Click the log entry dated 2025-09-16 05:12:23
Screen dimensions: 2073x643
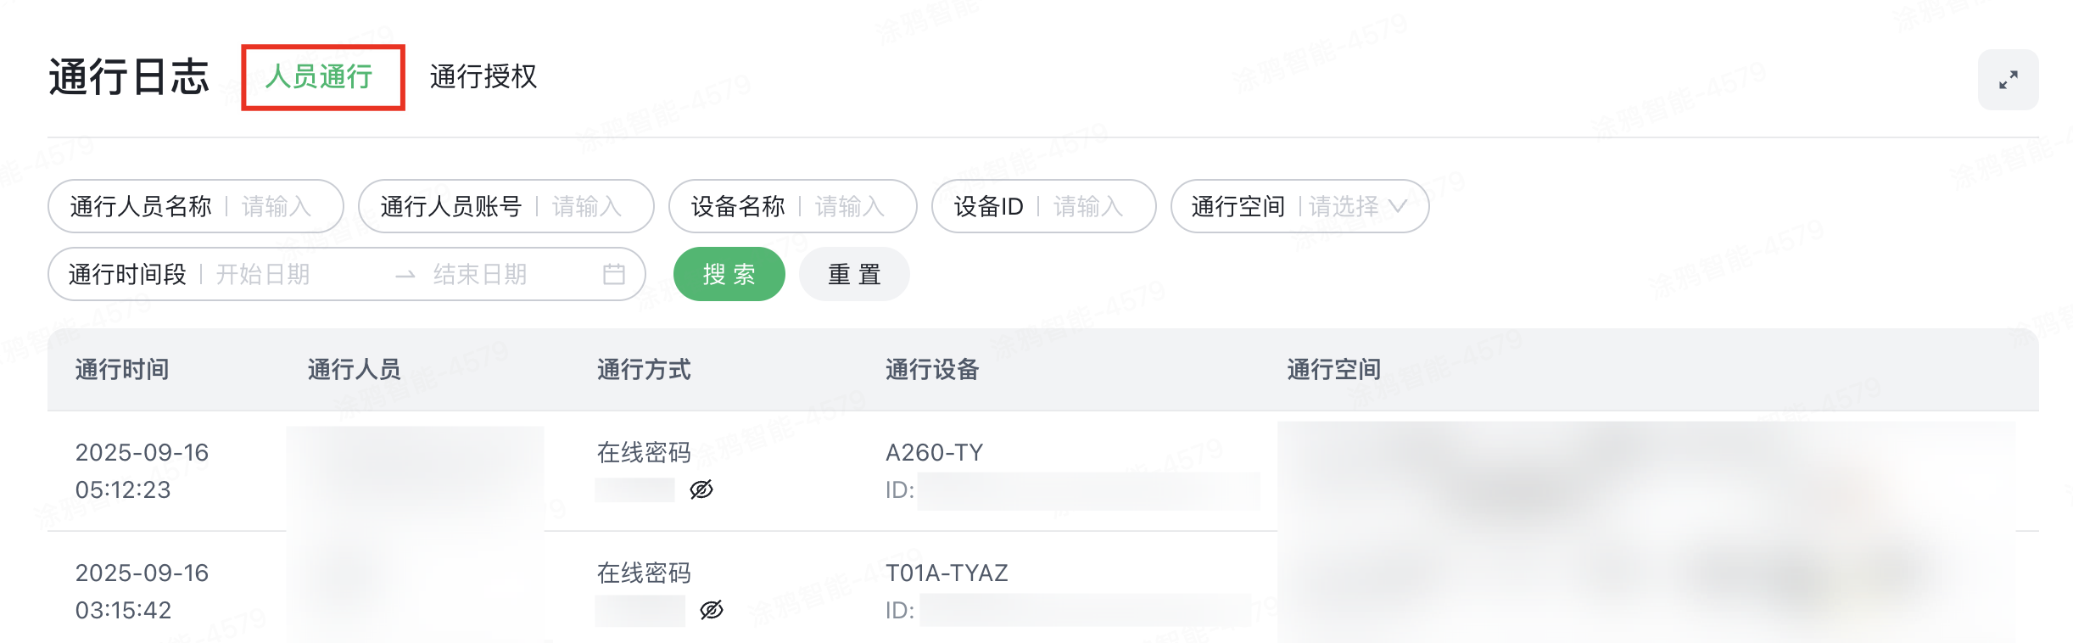point(141,472)
